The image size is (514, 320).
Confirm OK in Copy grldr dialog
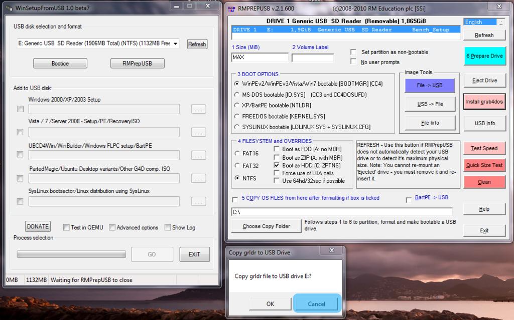click(x=270, y=304)
